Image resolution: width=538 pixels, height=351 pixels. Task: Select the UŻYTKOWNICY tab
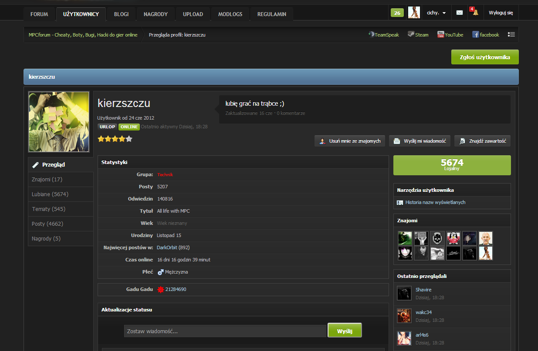coord(81,14)
